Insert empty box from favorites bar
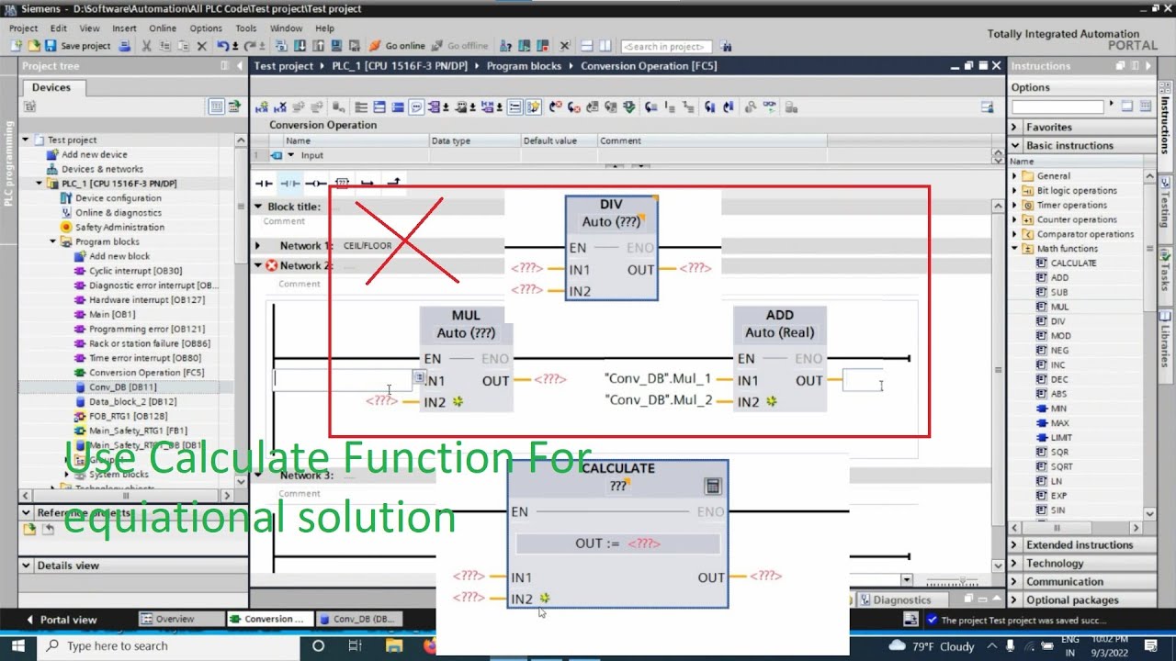This screenshot has width=1176, height=661. 342,184
